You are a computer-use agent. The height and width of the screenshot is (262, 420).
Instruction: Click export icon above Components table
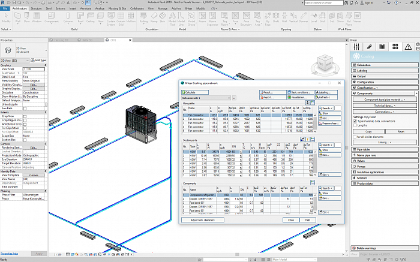point(313,182)
